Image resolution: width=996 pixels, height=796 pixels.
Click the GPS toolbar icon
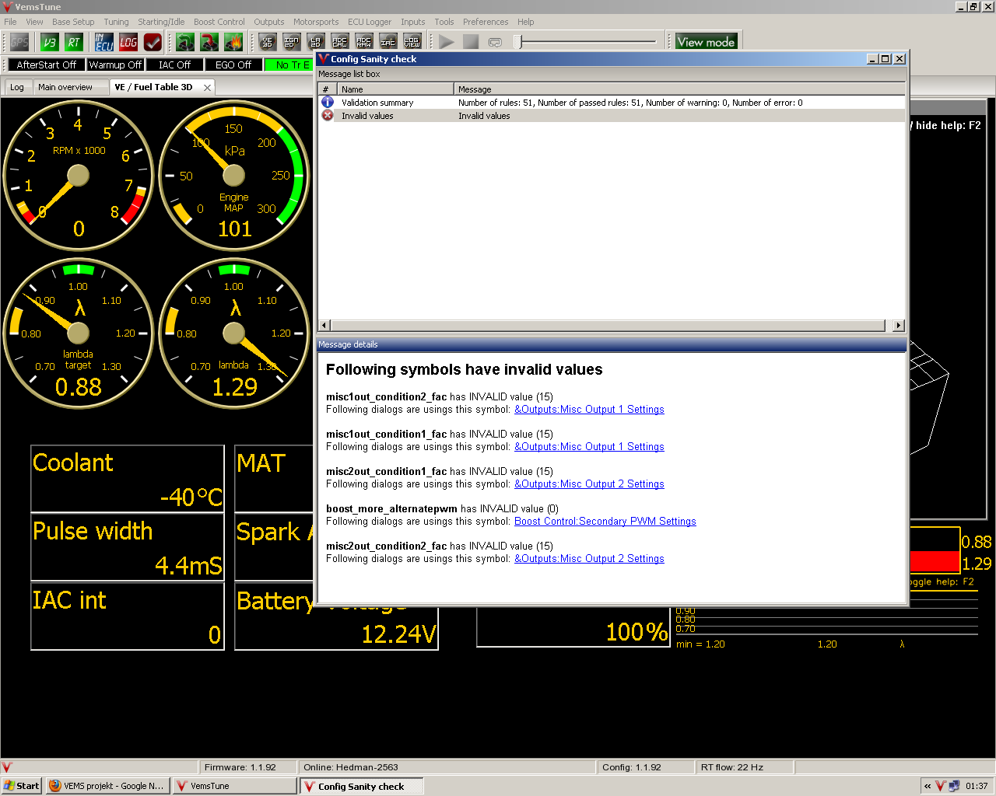click(19, 42)
